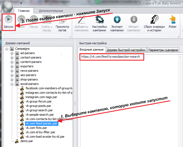Expand the news-parsers folder

[x=12, y=71]
